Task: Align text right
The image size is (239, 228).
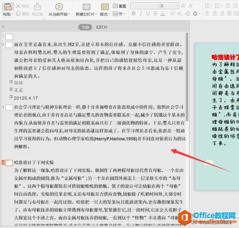Action: (222, 13)
